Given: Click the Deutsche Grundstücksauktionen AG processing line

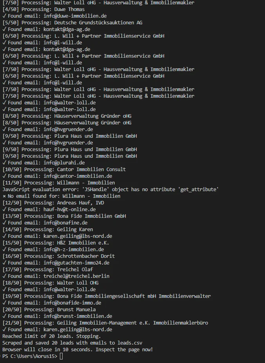Looking at the screenshot, I should (x=72, y=23).
